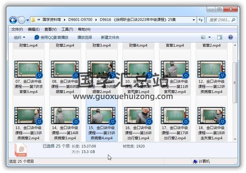
Task: Expand the 组织 dropdown menu
Action: [20, 37]
